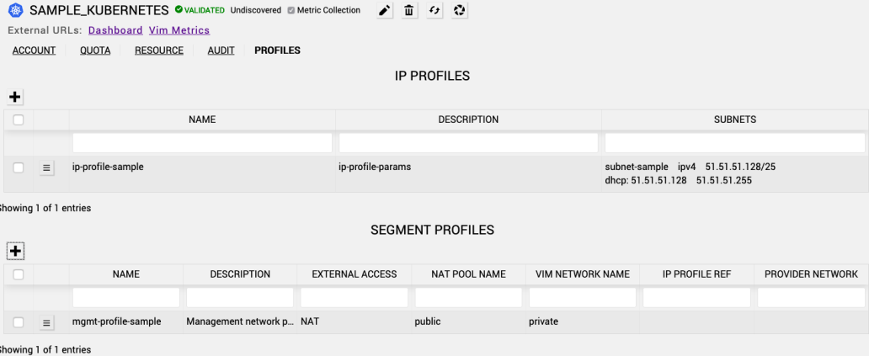
Task: Open row menu for mgmt-profile-sample
Action: pos(47,321)
